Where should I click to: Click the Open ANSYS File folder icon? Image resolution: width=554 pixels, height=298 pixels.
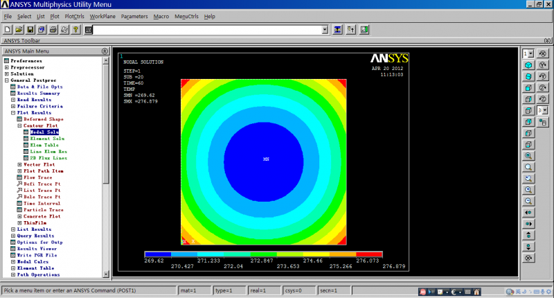19,30
